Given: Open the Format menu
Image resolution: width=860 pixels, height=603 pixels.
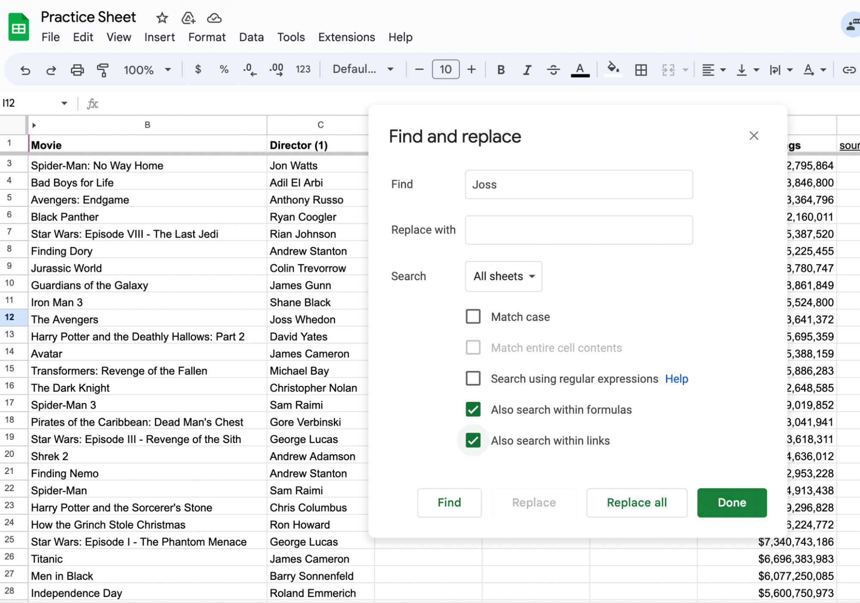Looking at the screenshot, I should [x=207, y=37].
